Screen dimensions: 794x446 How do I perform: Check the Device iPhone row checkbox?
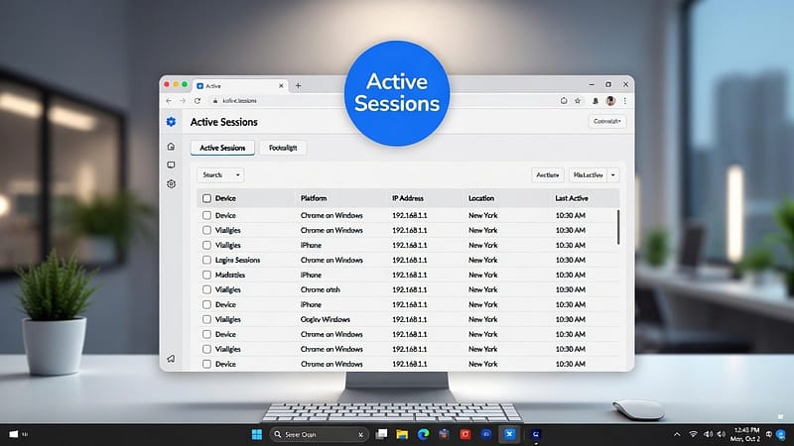pos(206,305)
